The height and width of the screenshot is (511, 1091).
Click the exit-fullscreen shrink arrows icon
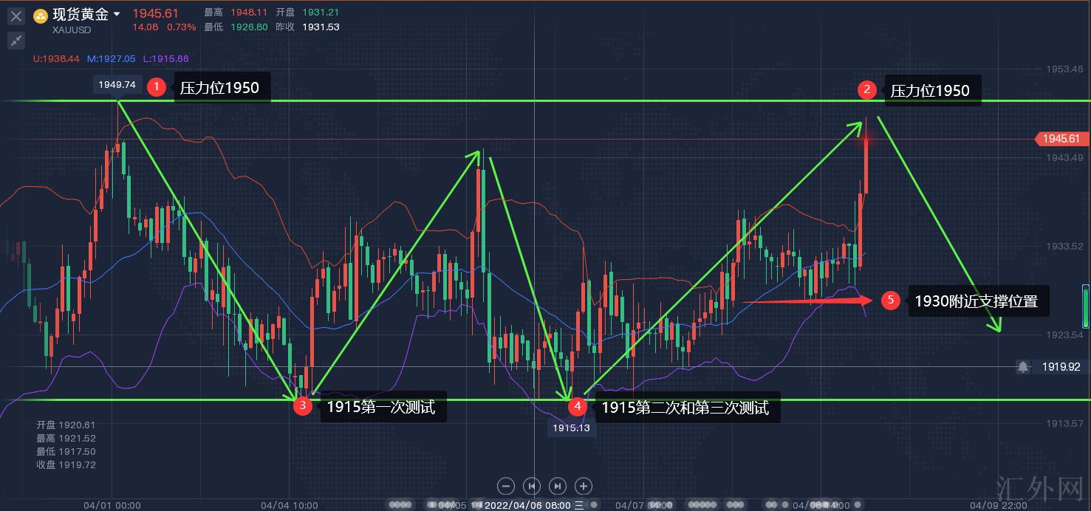pos(16,41)
